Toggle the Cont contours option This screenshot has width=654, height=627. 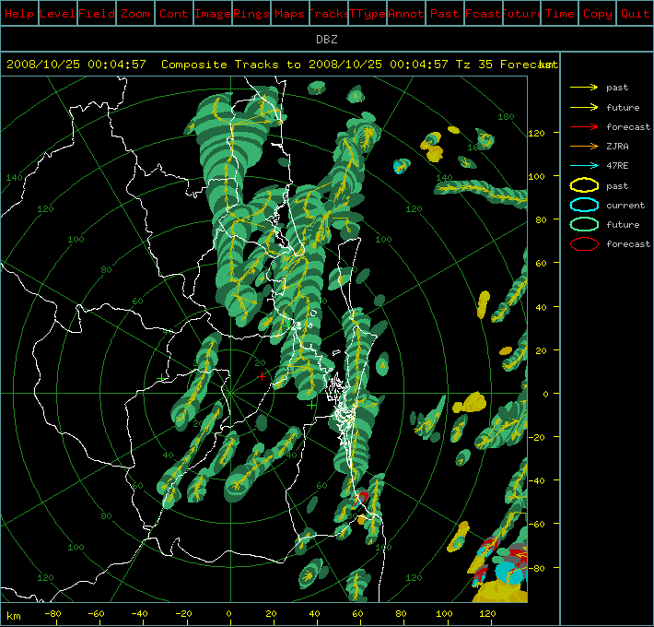pos(173,14)
